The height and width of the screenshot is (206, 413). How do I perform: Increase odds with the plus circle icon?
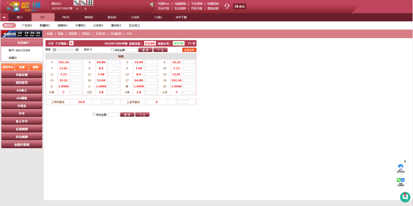click(x=77, y=50)
